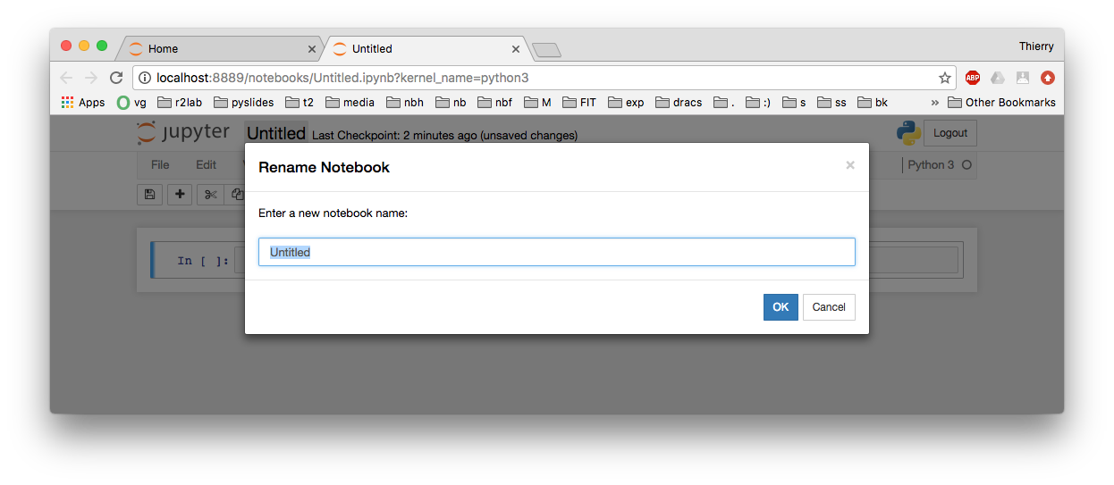Screen dimensions: 1114x485
Task: Click the notebook name input field
Action: coord(557,252)
